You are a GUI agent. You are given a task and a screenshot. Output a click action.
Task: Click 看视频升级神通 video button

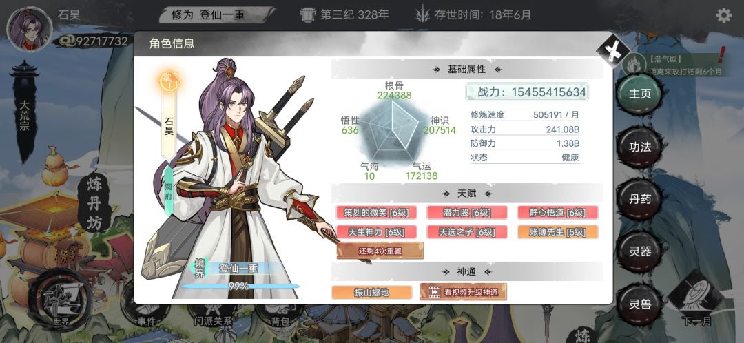[x=463, y=292]
